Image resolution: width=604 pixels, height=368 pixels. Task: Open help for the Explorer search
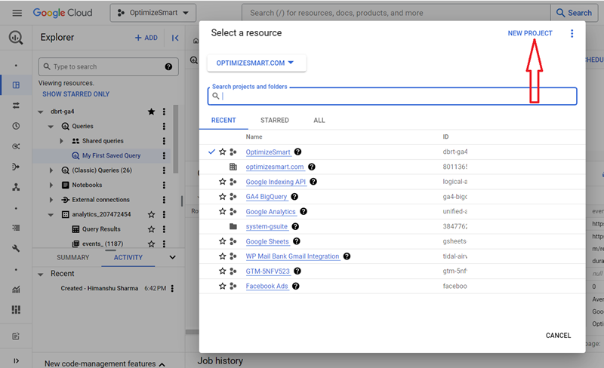[x=168, y=66]
